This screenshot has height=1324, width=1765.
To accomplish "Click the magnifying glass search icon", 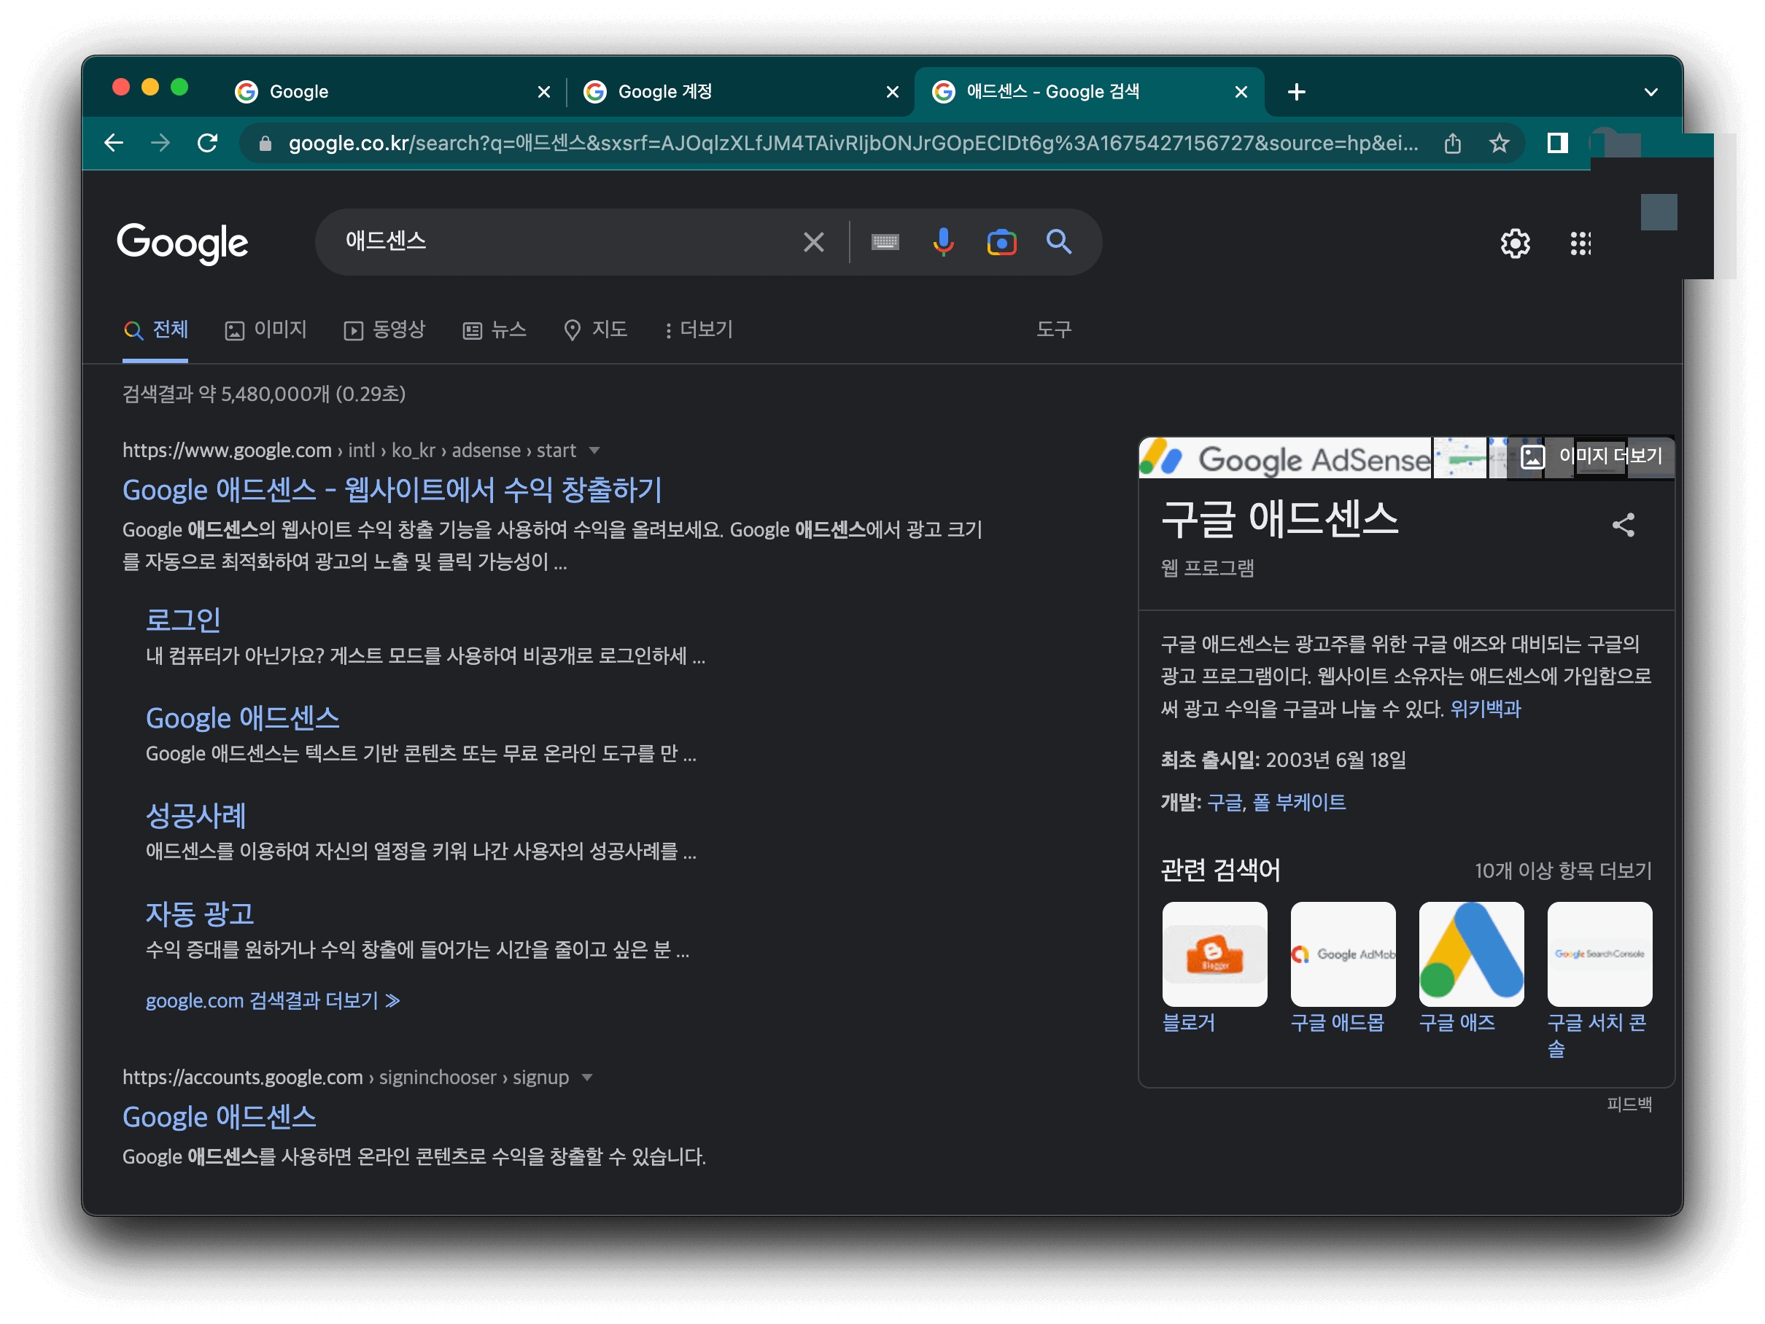I will click(1059, 241).
